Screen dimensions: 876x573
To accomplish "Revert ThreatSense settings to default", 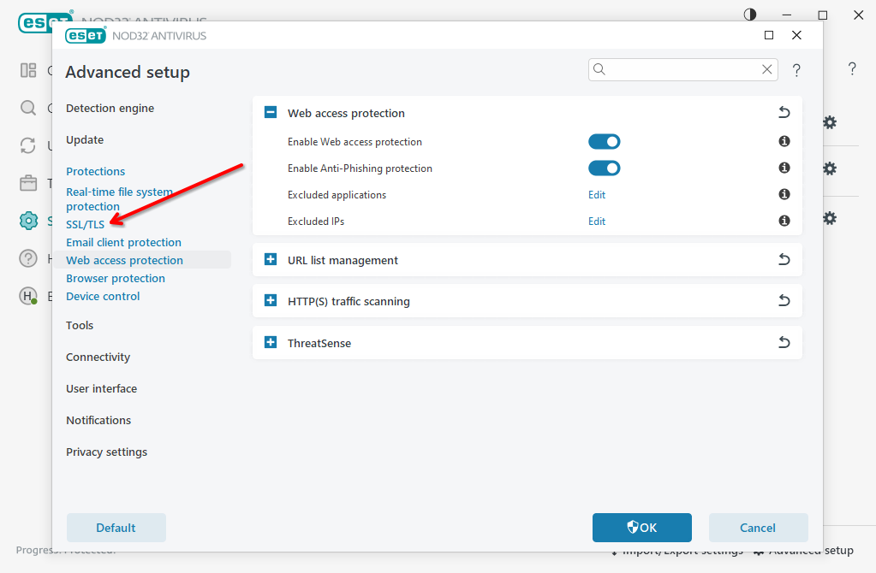I will pos(784,342).
